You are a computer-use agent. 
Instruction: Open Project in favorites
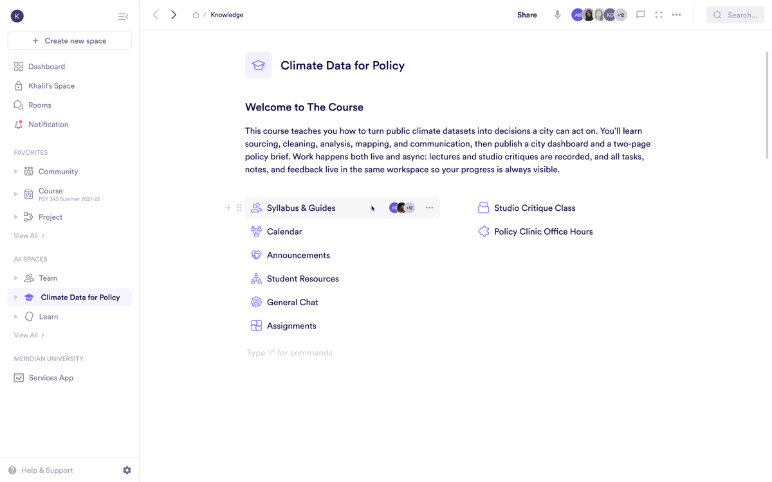tap(50, 217)
